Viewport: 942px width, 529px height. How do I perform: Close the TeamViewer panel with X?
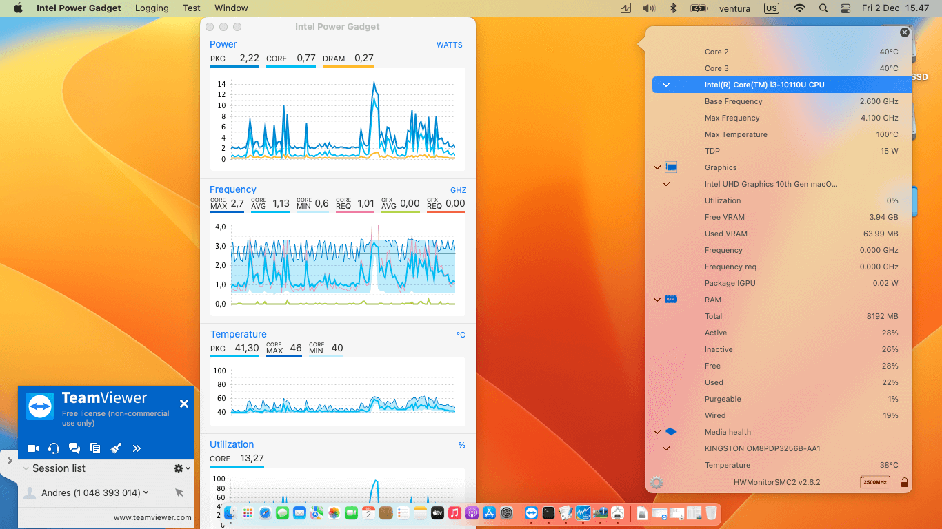point(184,404)
